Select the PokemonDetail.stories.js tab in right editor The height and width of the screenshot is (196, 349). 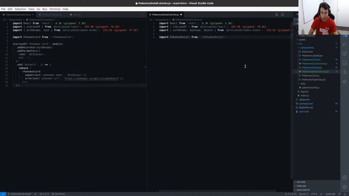(x=165, y=15)
